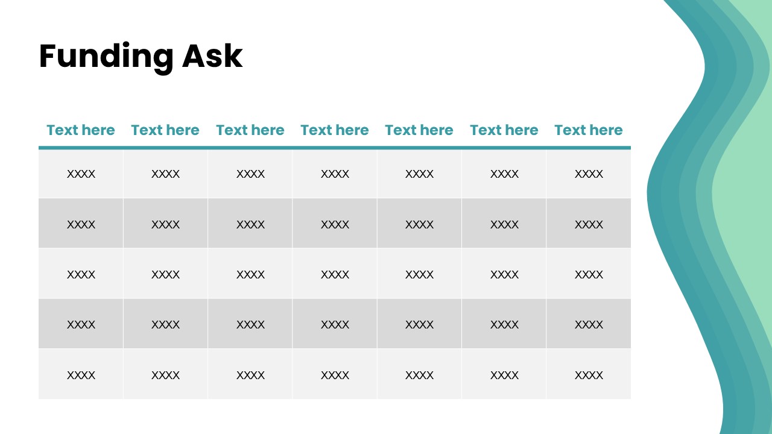Select the second row's first column XXXX cell
The image size is (772, 434).
pos(81,224)
